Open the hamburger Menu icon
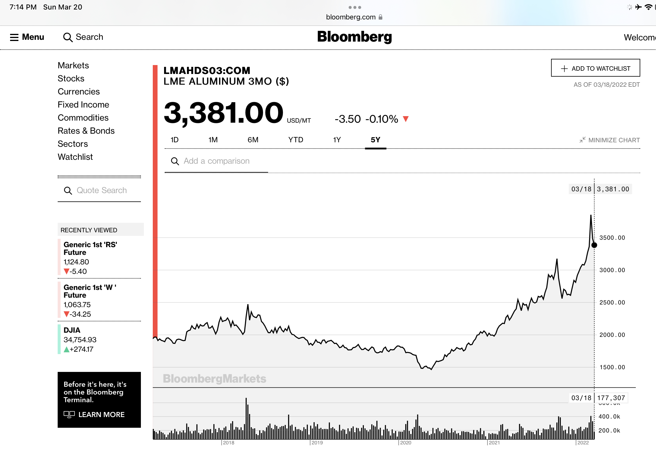Screen dimensions: 656x453 14,37
